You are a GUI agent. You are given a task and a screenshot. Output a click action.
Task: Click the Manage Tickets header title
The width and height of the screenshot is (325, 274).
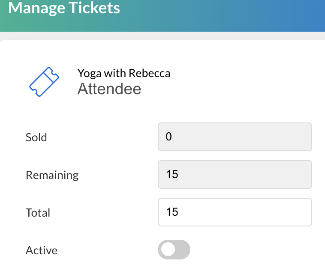click(64, 8)
